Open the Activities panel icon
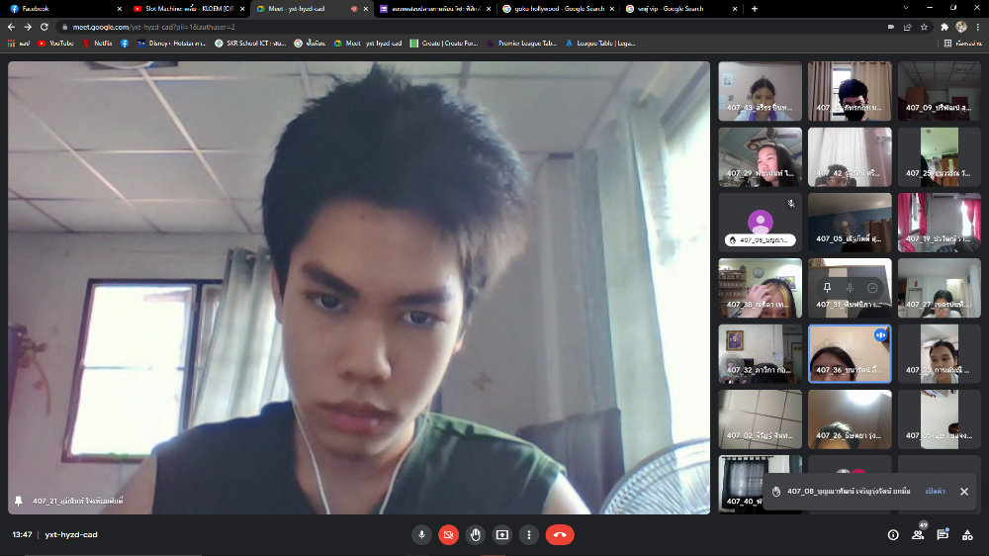989x556 pixels. 968,534
